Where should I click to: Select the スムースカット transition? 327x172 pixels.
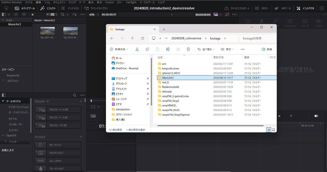[x=58, y=161]
